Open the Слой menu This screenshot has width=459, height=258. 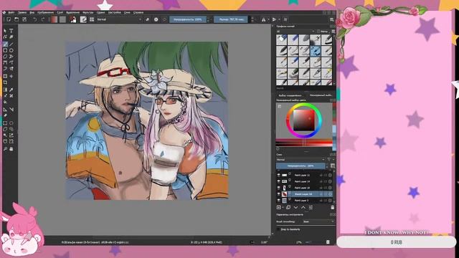[60, 13]
